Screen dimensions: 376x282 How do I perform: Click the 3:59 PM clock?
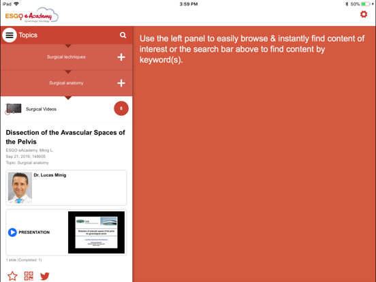pyautogui.click(x=189, y=4)
